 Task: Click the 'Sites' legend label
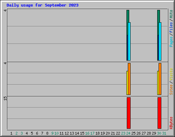click(171, 90)
